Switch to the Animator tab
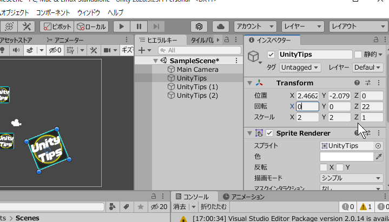Image resolution: width=389 pixels, height=222 pixels. point(65,40)
